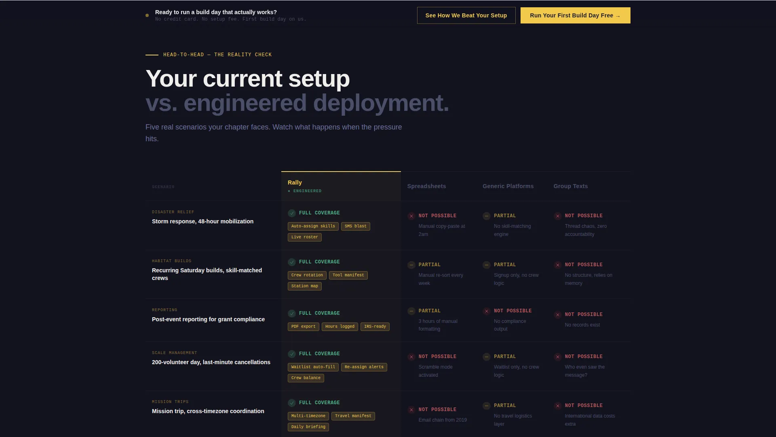Click the check icon in Mission trip row
Image resolution: width=776 pixels, height=437 pixels.
(x=292, y=403)
